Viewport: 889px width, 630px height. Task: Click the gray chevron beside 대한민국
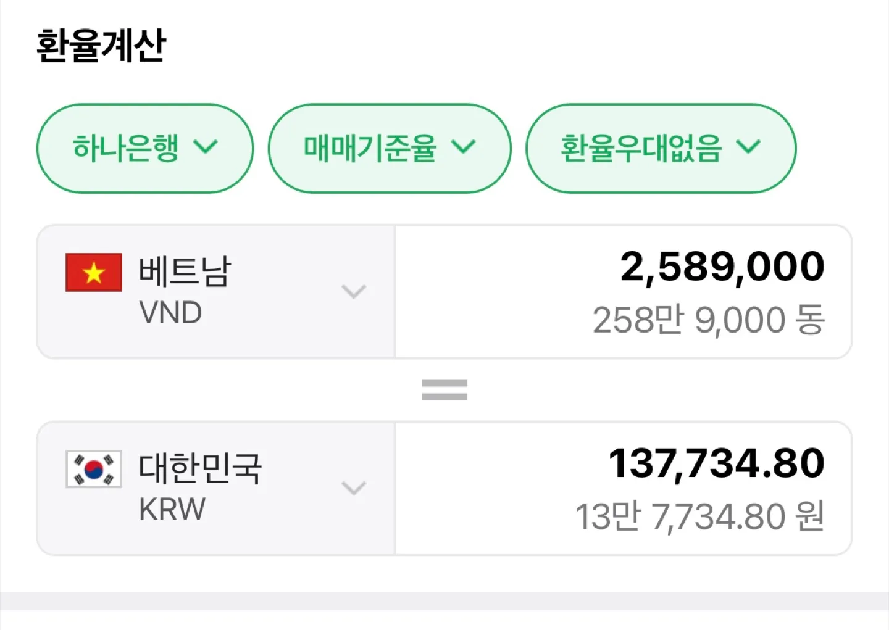[354, 488]
